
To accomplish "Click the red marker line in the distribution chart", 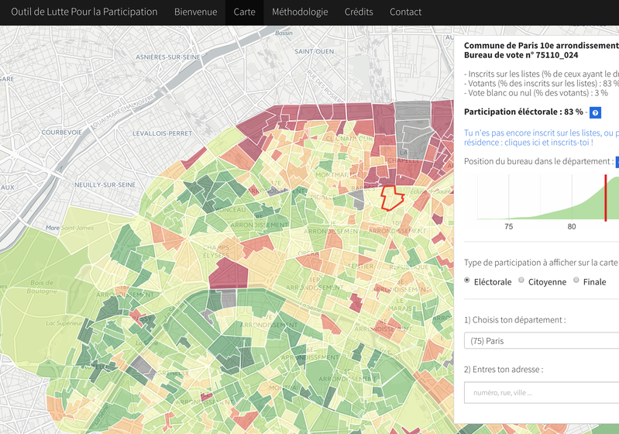I will point(606,198).
